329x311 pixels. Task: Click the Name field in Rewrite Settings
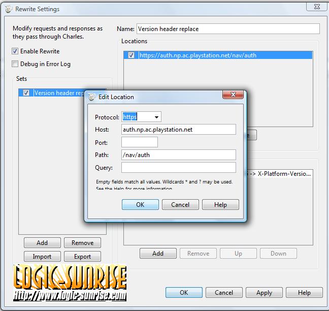[228, 29]
